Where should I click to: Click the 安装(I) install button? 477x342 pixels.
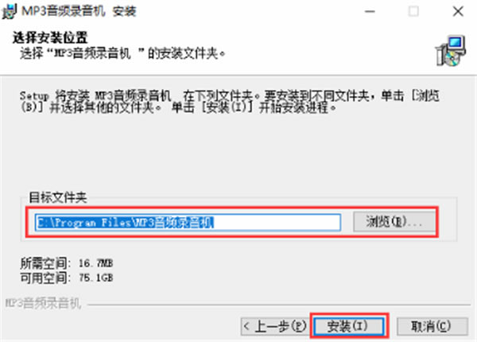(x=349, y=326)
